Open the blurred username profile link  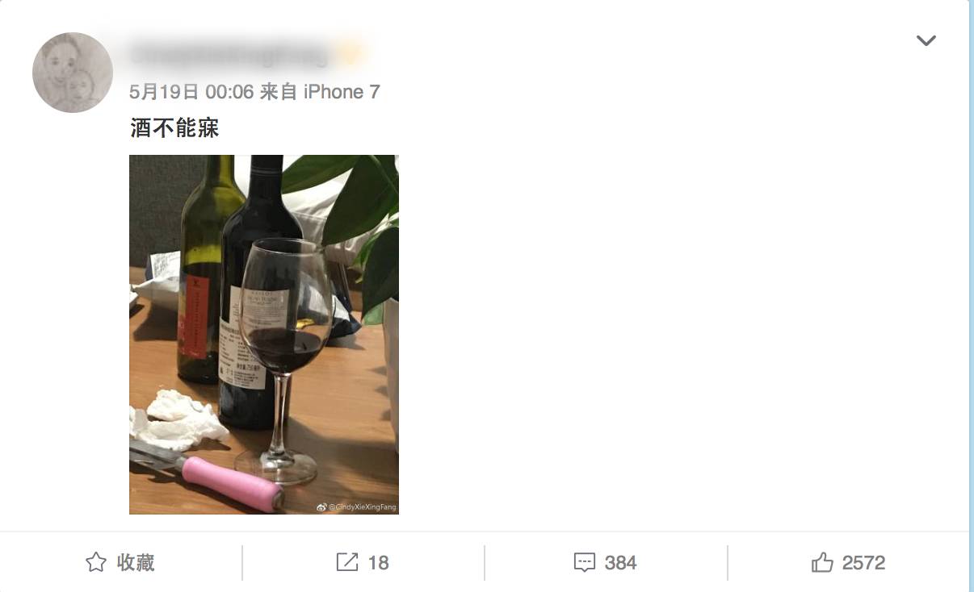tap(230, 54)
